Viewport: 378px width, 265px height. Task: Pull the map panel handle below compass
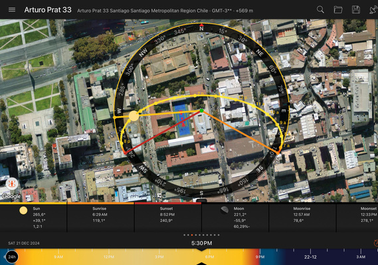[201, 200]
